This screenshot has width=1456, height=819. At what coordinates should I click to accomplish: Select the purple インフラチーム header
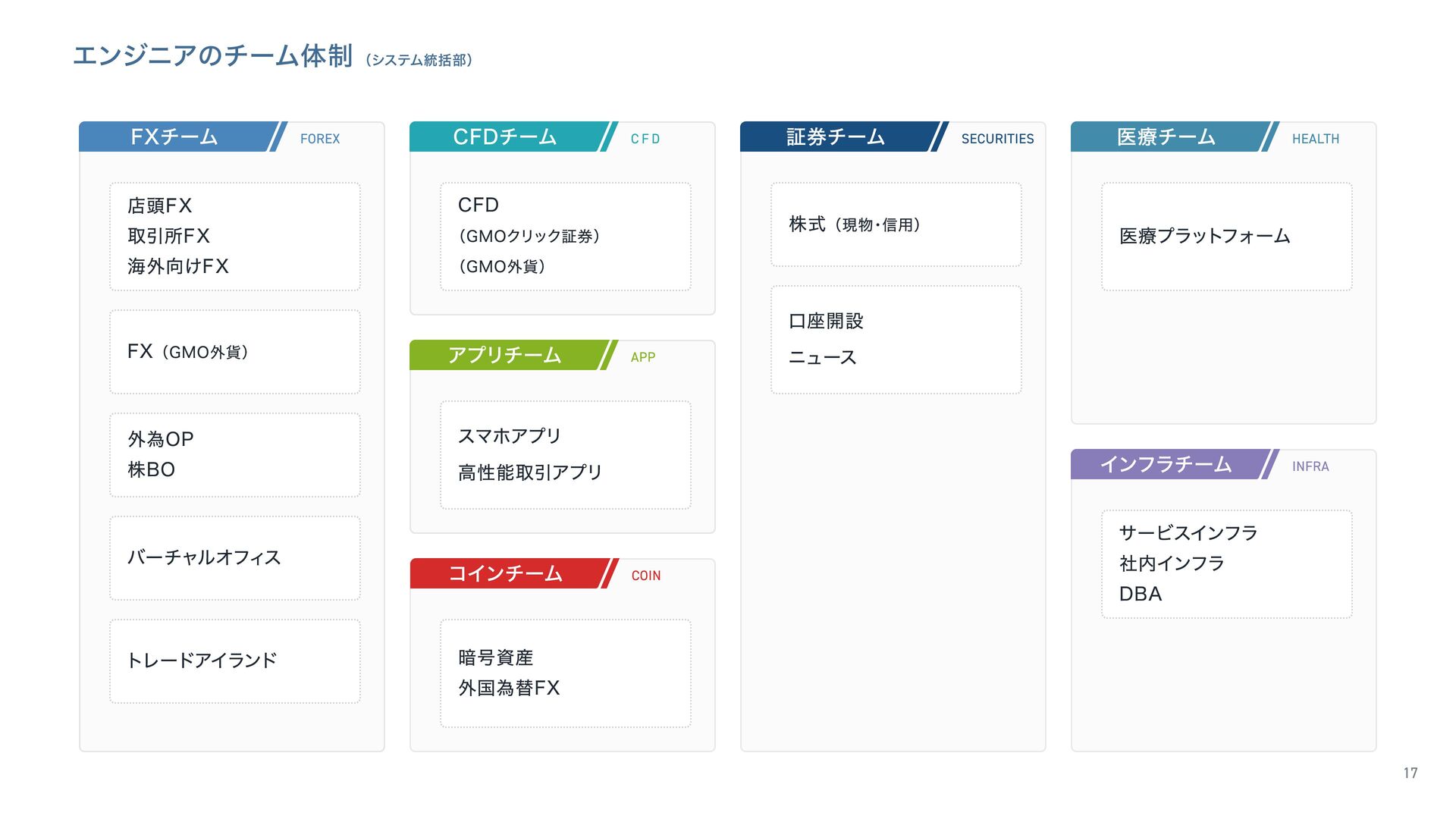click(x=1166, y=465)
